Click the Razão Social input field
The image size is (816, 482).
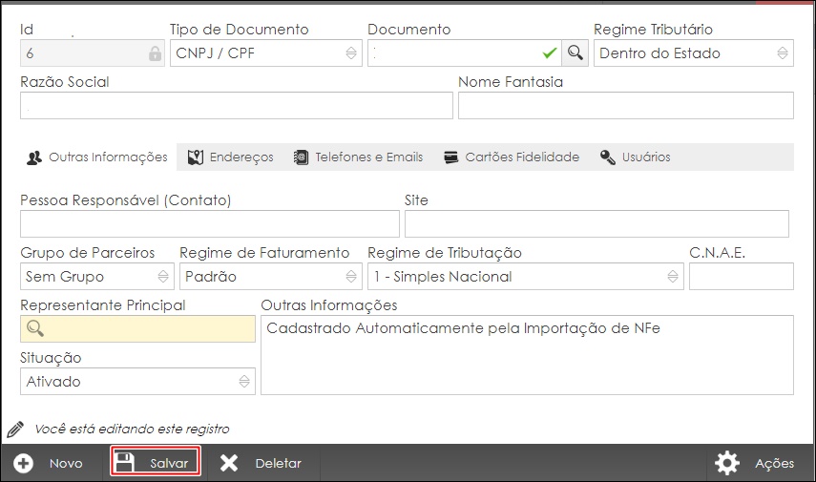[237, 106]
